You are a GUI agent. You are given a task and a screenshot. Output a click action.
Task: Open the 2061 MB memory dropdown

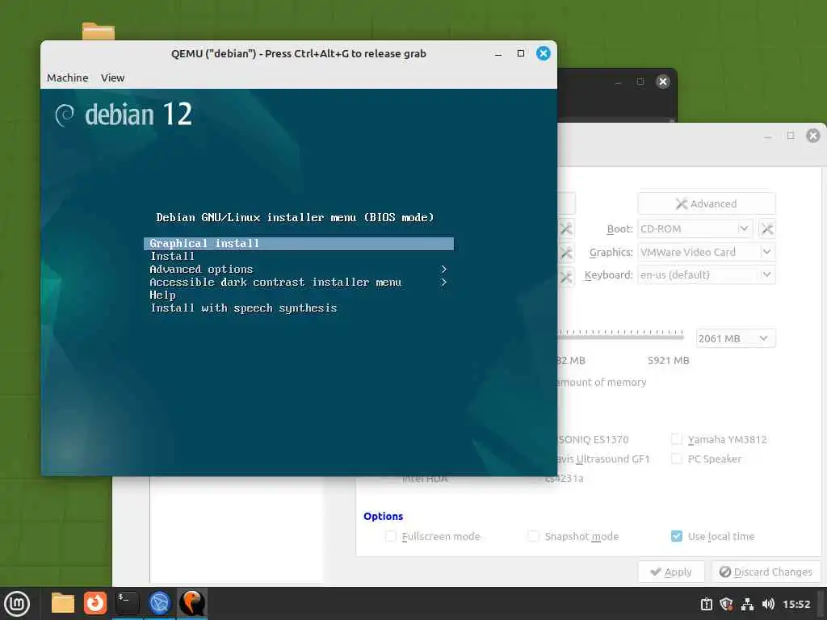(x=736, y=338)
